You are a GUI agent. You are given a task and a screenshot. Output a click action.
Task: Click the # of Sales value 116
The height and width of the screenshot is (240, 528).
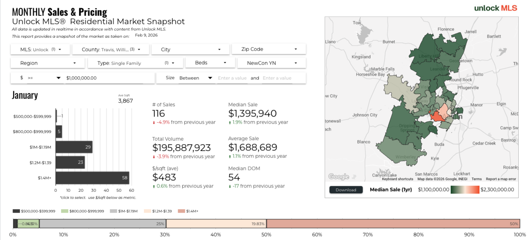coord(159,113)
